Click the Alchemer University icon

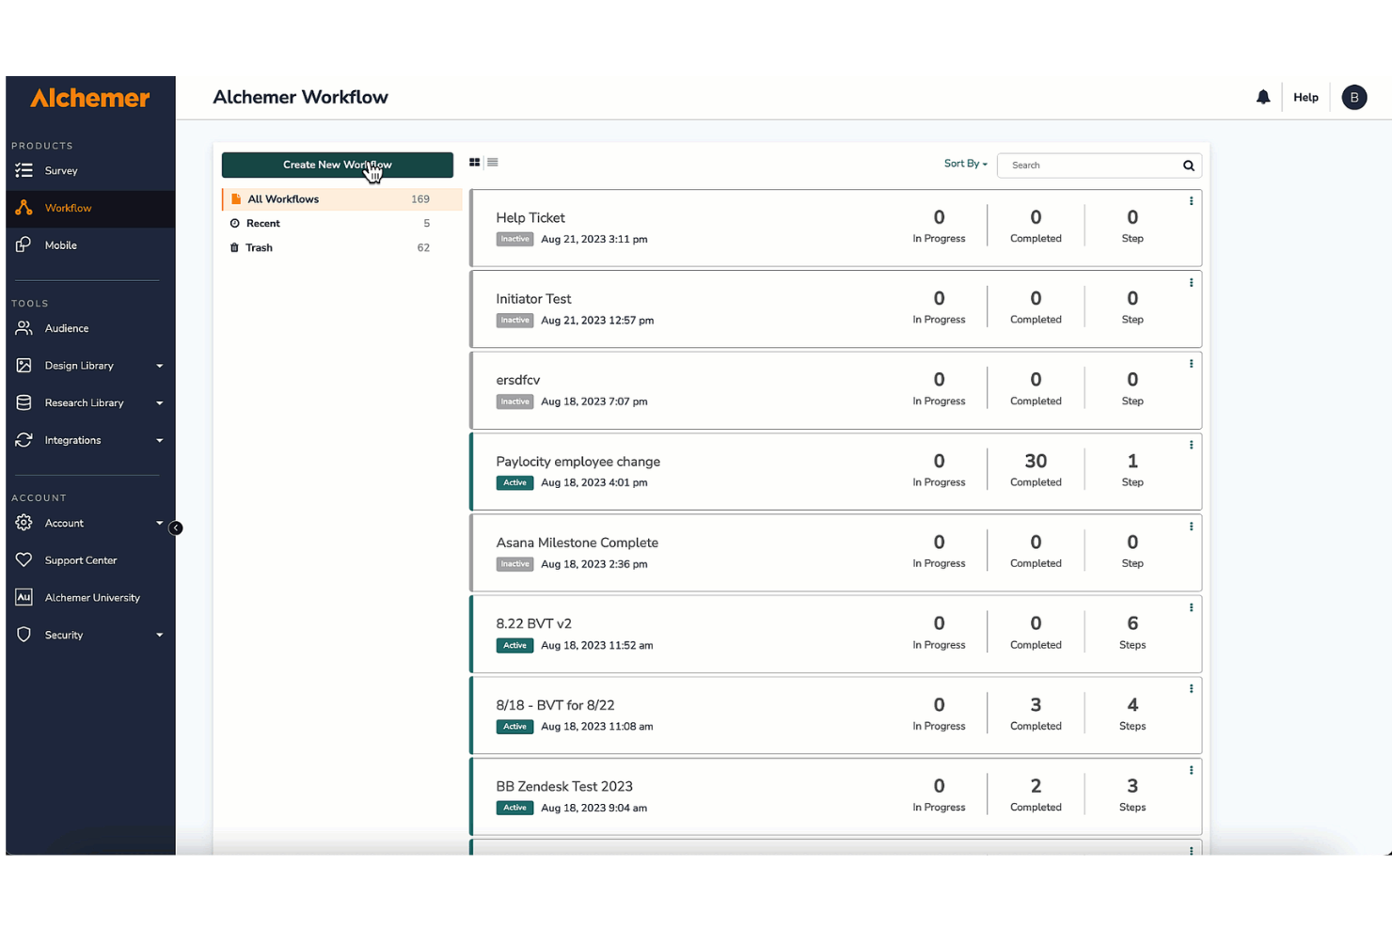tap(24, 597)
